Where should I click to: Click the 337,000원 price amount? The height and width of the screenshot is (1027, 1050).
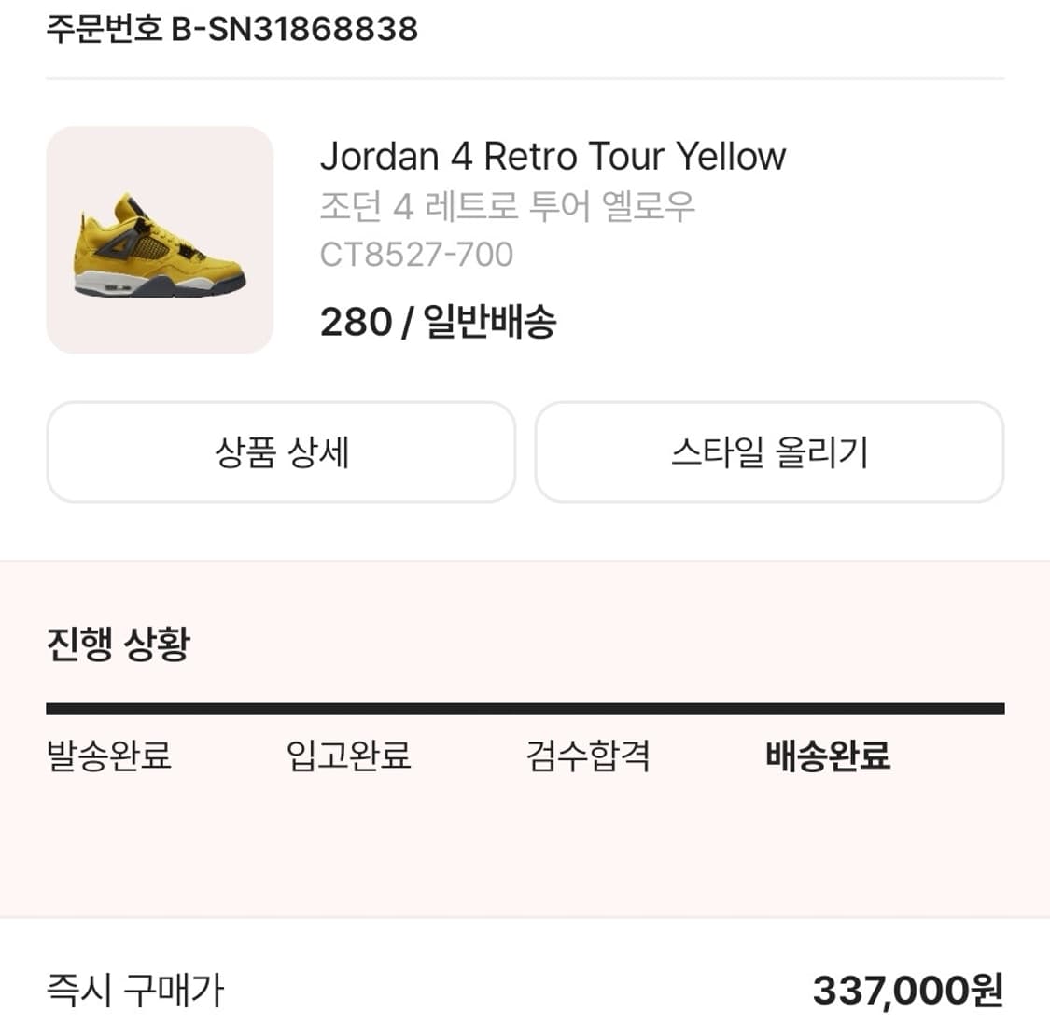pos(907,991)
